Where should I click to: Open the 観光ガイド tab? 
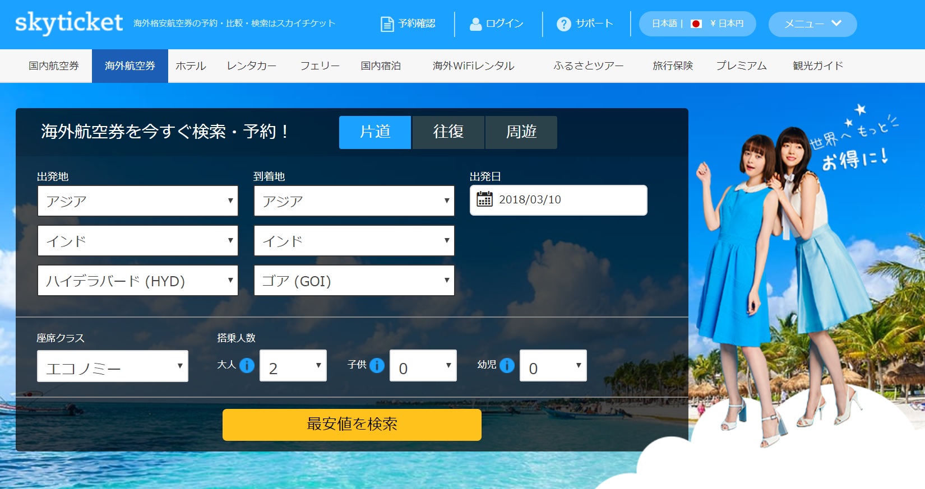[818, 66]
